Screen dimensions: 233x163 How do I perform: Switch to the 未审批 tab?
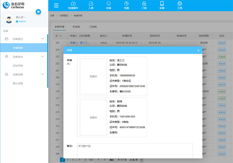(x=77, y=27)
